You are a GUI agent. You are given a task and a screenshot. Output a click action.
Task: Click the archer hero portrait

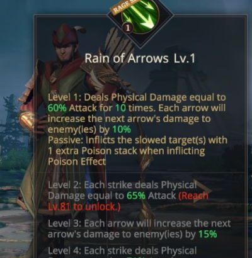click(69, 126)
